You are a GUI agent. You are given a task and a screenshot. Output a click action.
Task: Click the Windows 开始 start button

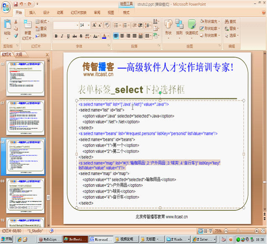coord(7,239)
